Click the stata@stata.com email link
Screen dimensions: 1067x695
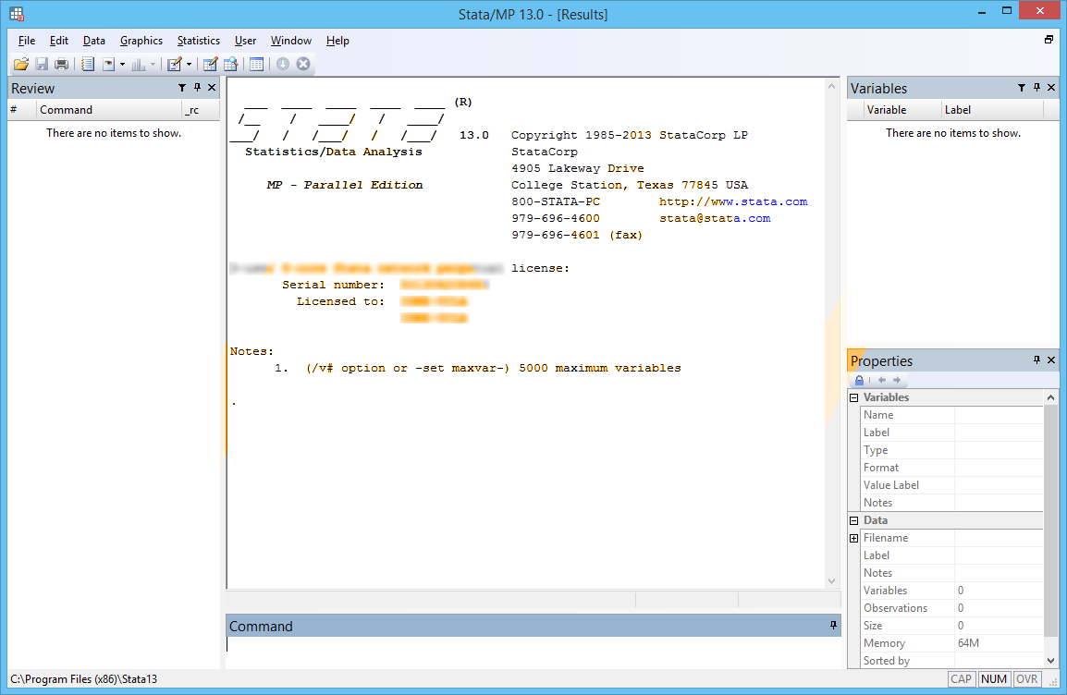715,218
